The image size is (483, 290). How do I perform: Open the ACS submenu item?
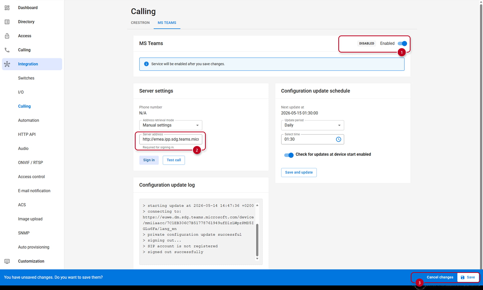tap(22, 205)
